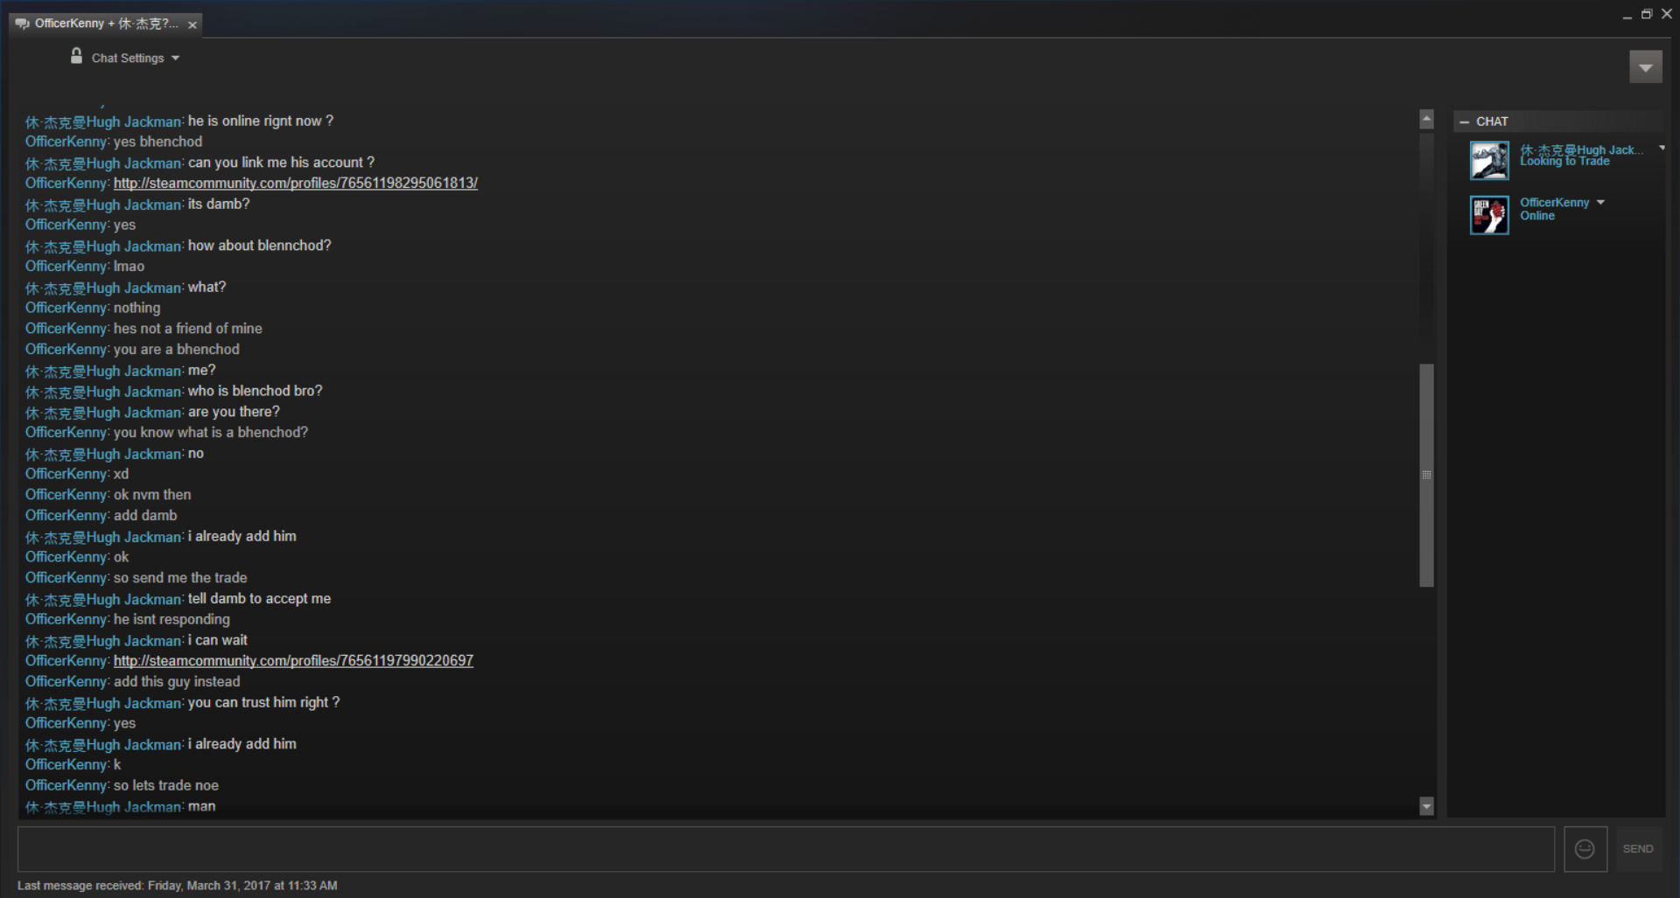Open the top-right gray dropdown arrow button
The width and height of the screenshot is (1680, 898).
click(x=1645, y=67)
